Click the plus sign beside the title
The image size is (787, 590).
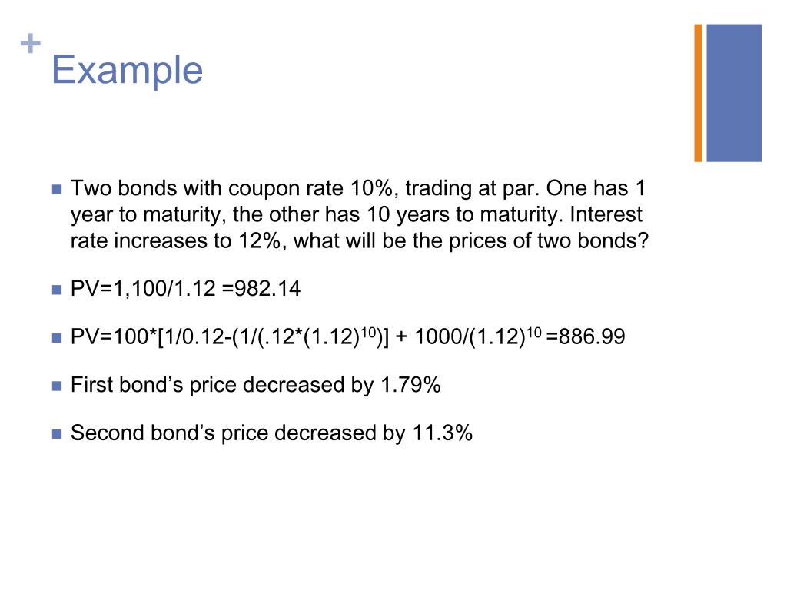click(30, 45)
